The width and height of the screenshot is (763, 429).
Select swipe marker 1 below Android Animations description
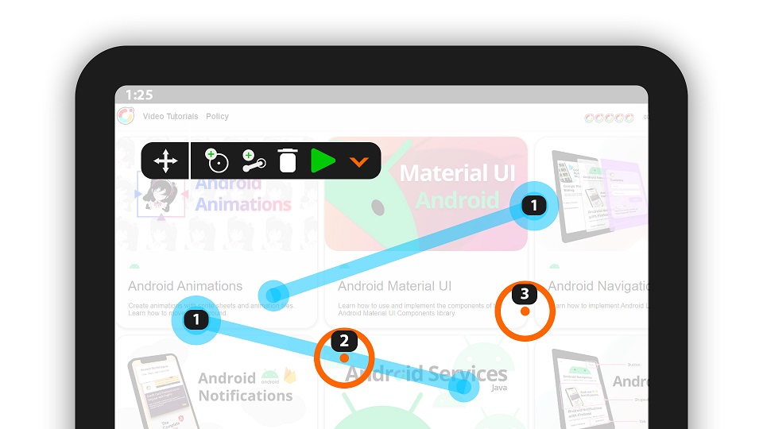196,319
